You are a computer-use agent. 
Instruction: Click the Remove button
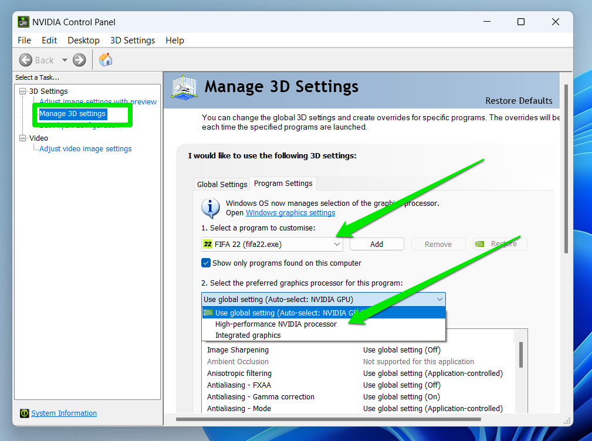pyautogui.click(x=438, y=244)
